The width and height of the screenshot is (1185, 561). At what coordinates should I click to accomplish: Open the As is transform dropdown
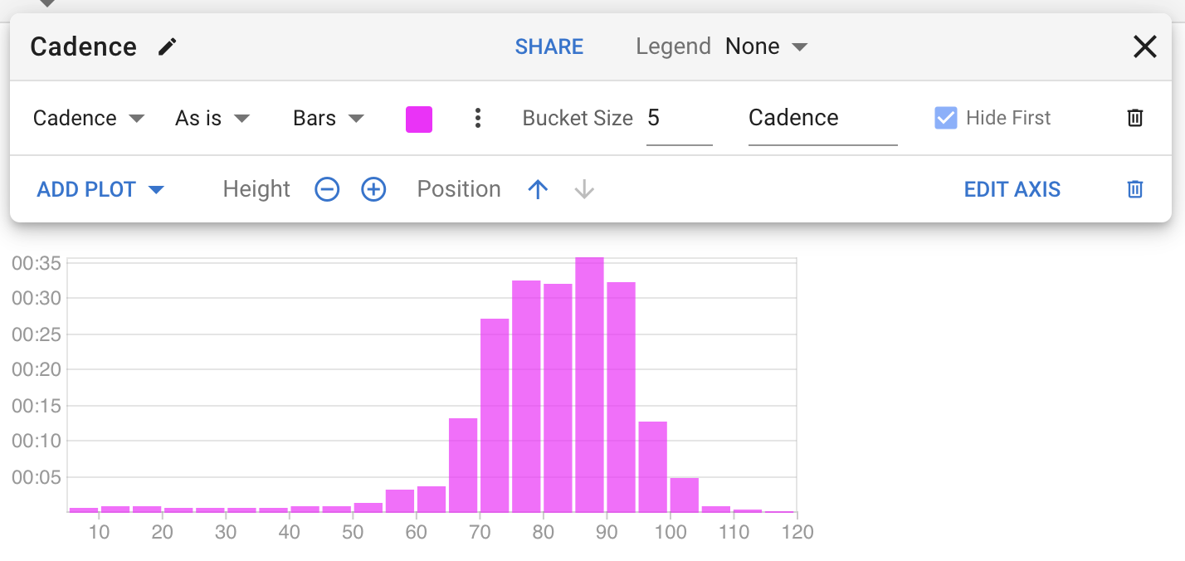(212, 118)
